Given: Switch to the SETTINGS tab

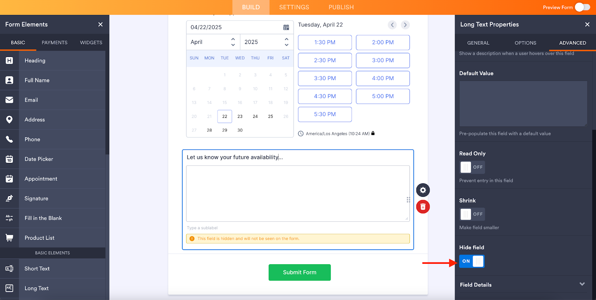Looking at the screenshot, I should 294,7.
